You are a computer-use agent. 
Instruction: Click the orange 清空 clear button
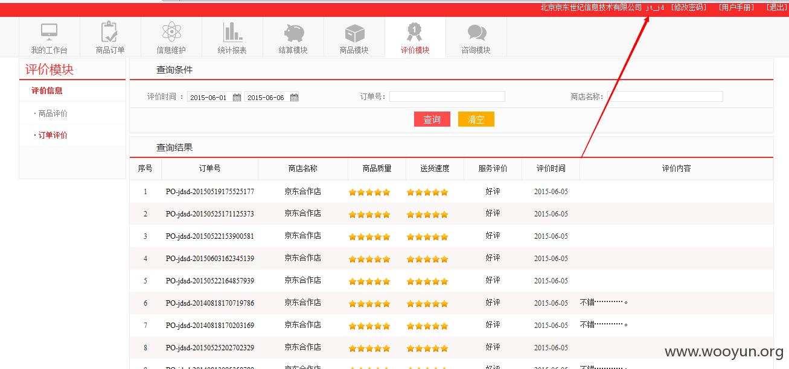tap(476, 119)
